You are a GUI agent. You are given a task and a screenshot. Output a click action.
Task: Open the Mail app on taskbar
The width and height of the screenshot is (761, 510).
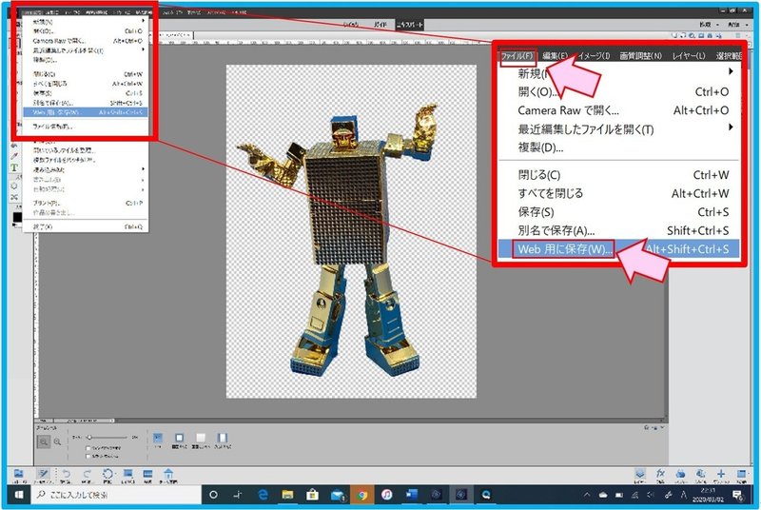coord(338,495)
